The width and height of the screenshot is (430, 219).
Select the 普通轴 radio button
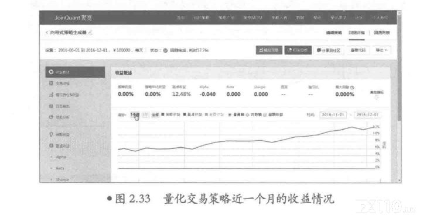[230, 115]
